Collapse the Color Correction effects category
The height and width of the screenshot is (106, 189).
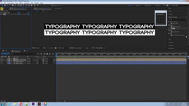click(x=168, y=22)
